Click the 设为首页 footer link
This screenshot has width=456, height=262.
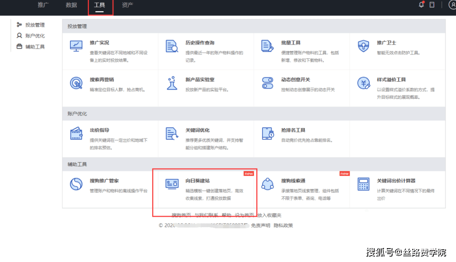pos(244,215)
